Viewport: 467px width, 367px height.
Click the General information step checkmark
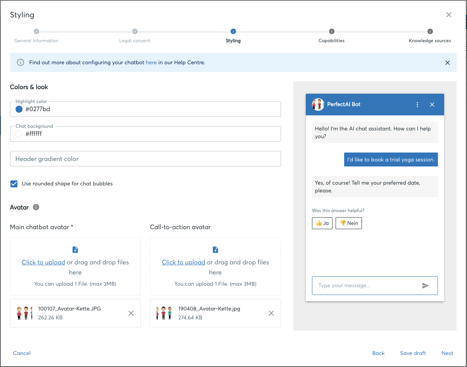[x=36, y=31]
